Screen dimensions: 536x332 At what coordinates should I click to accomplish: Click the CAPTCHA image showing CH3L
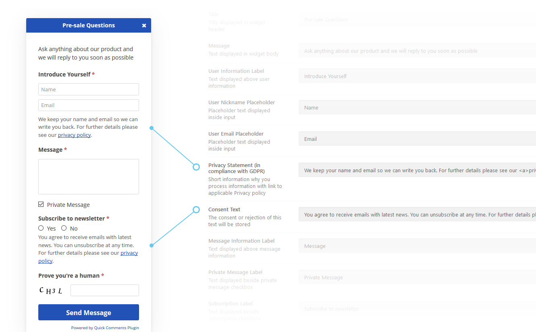click(51, 291)
